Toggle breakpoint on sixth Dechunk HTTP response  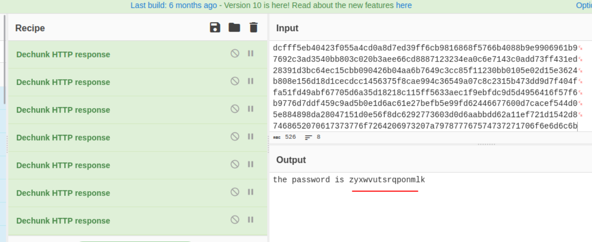pos(250,192)
